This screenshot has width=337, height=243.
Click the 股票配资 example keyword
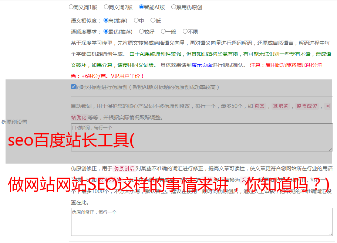click(x=307, y=106)
